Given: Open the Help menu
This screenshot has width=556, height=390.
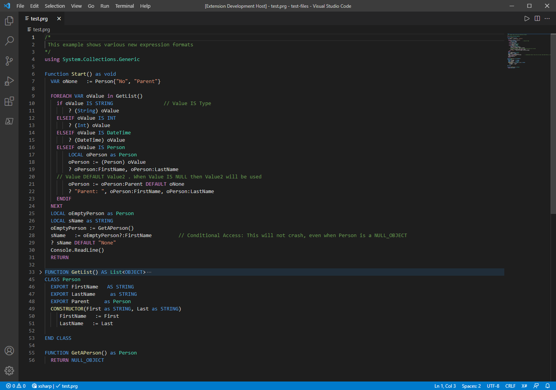Looking at the screenshot, I should tap(145, 6).
